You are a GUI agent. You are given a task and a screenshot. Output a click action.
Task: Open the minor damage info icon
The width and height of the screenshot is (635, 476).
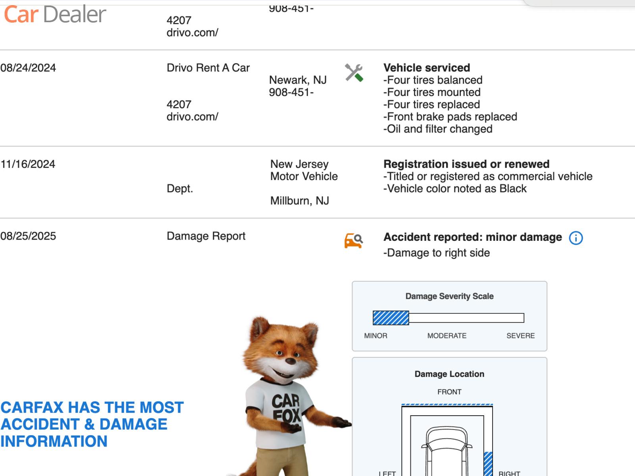pos(575,238)
